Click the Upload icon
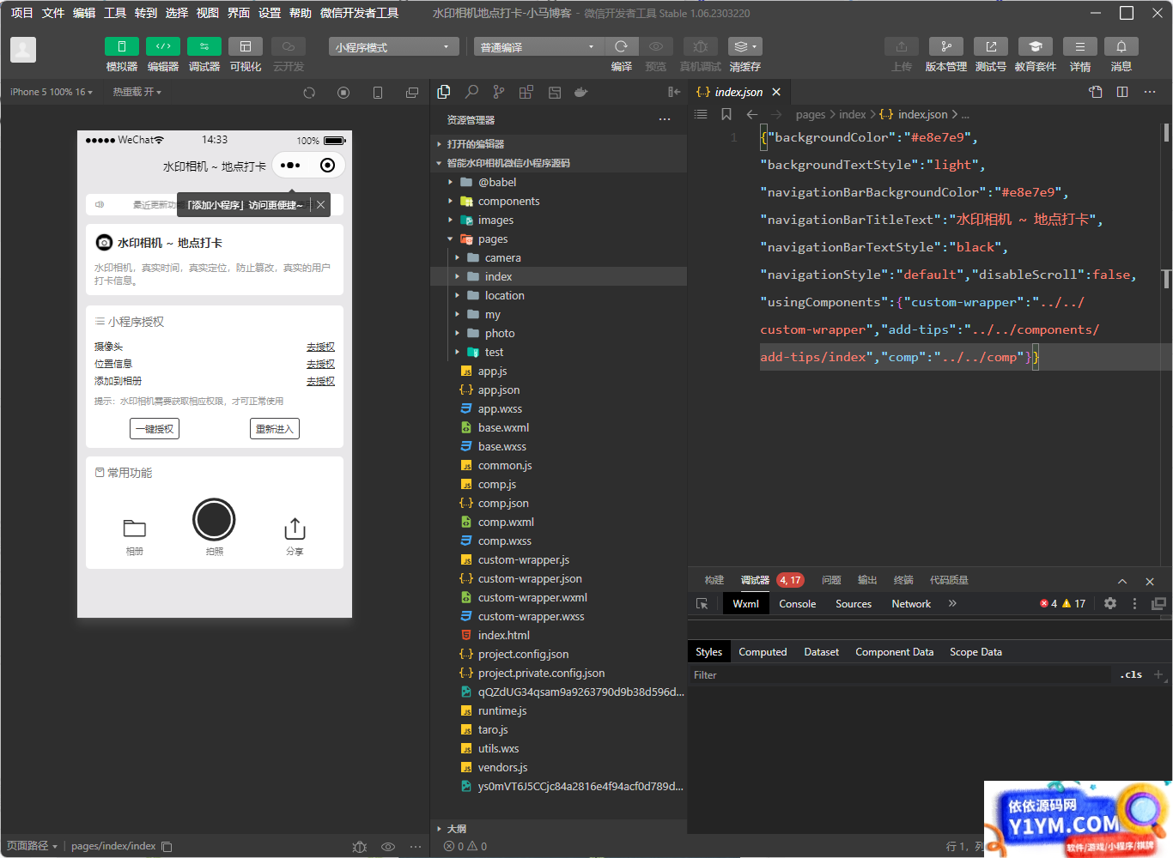Viewport: 1173px width, 858px height. click(x=902, y=46)
